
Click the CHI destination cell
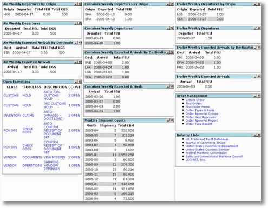pyautogui.click(x=180, y=57)
